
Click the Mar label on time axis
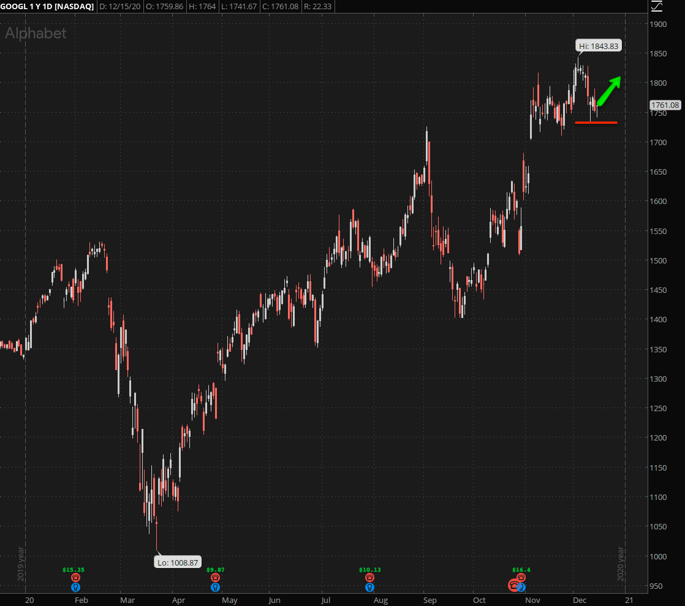[127, 600]
